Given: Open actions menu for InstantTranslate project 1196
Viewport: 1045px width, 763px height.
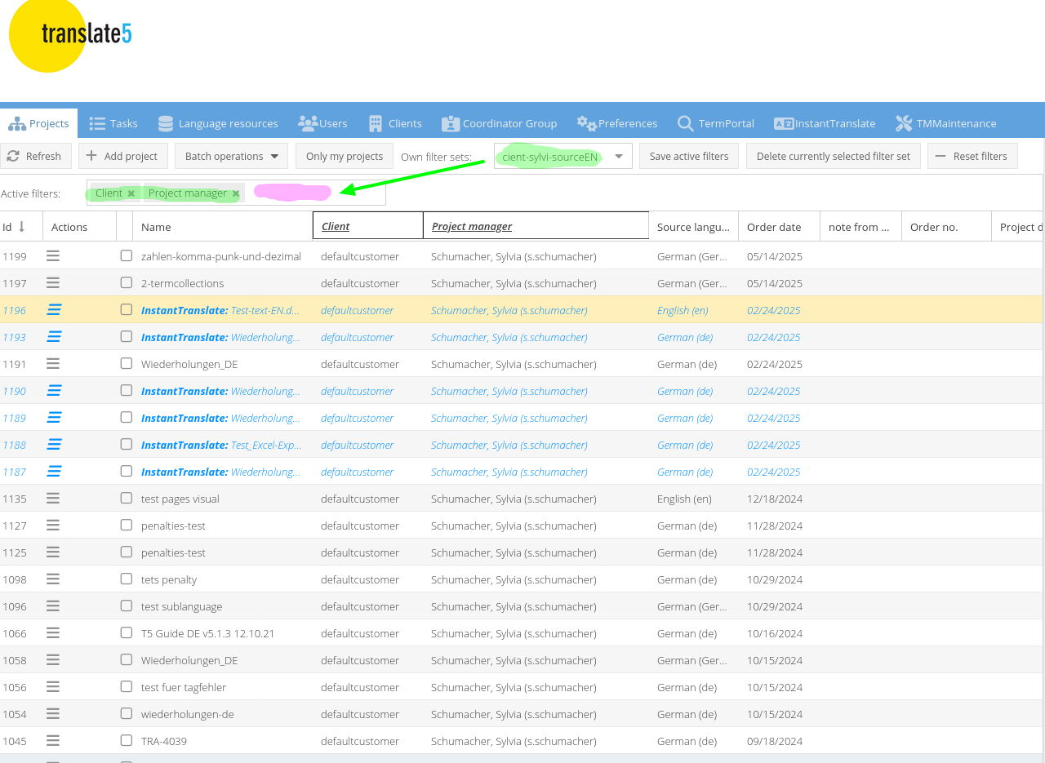Looking at the screenshot, I should 55,310.
